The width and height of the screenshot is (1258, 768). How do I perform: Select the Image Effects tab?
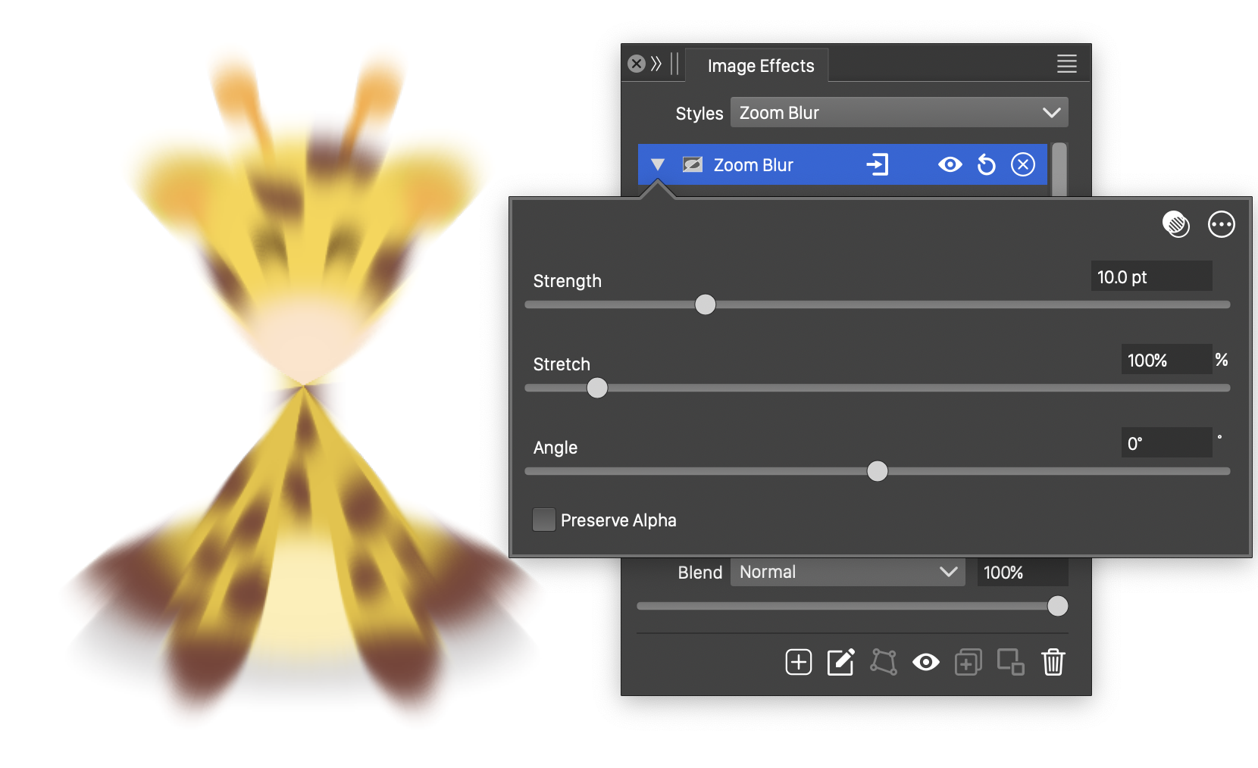[760, 66]
